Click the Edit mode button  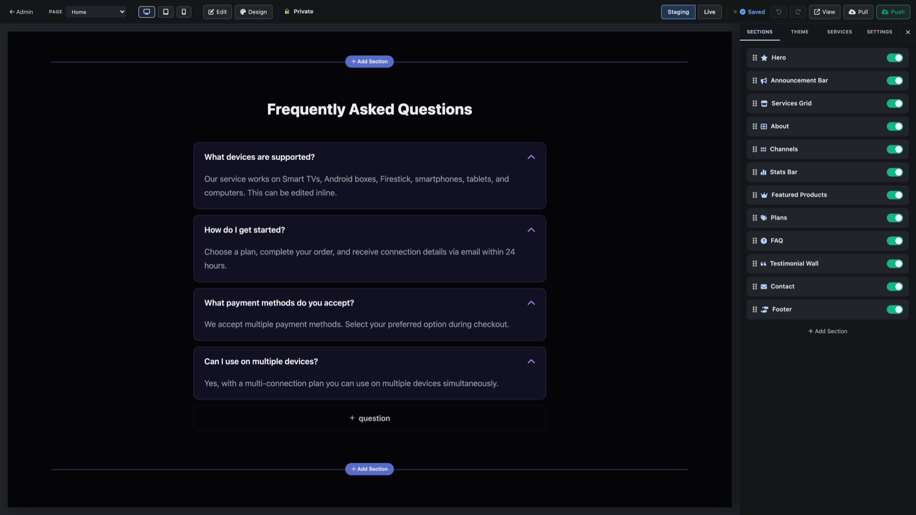click(x=217, y=12)
